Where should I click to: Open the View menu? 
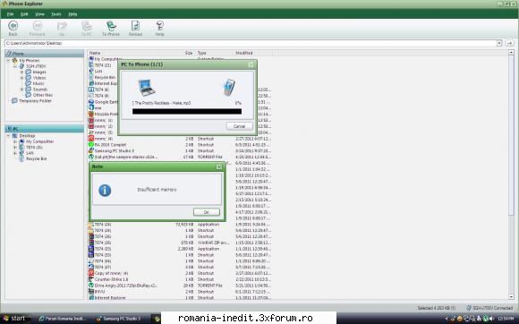[x=39, y=14]
